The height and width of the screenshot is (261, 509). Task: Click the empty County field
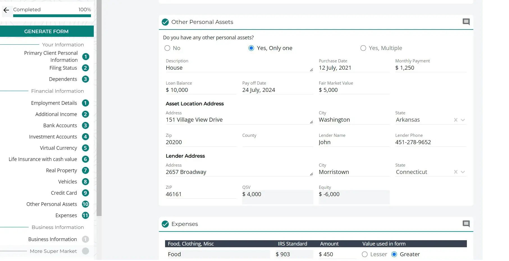[x=277, y=142]
